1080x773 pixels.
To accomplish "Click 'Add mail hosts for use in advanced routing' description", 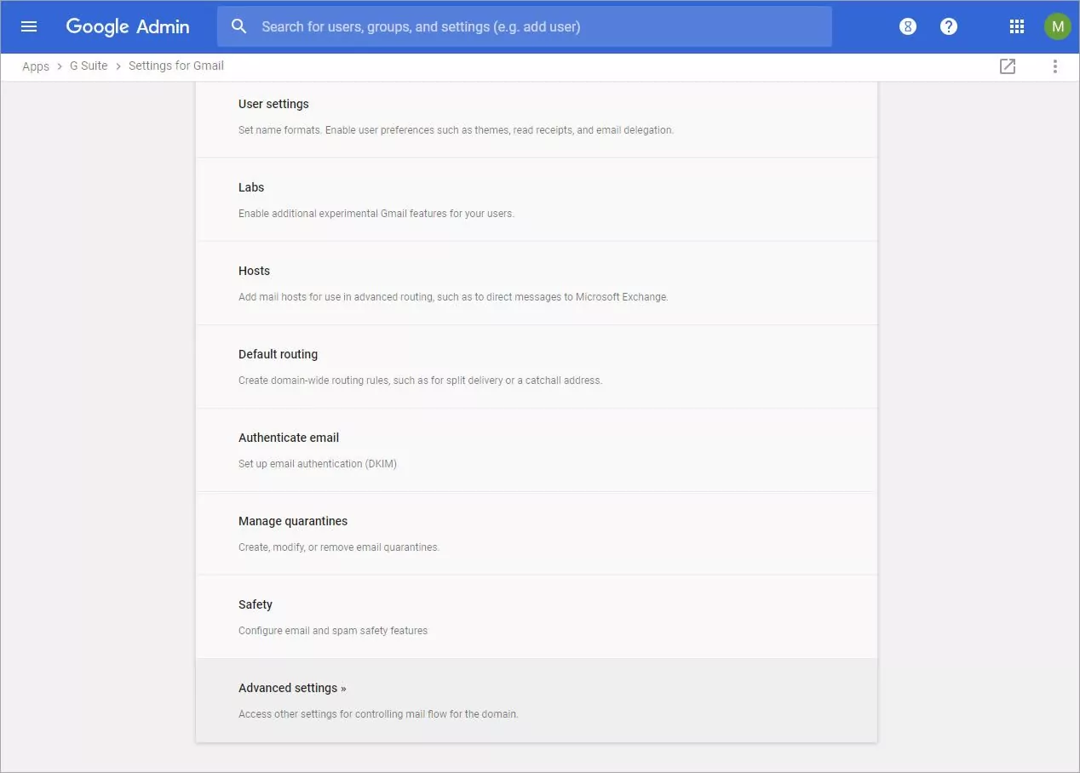I will pyautogui.click(x=453, y=297).
